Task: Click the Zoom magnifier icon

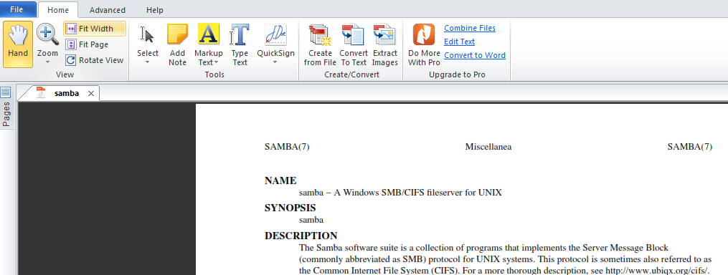Action: coord(47,35)
